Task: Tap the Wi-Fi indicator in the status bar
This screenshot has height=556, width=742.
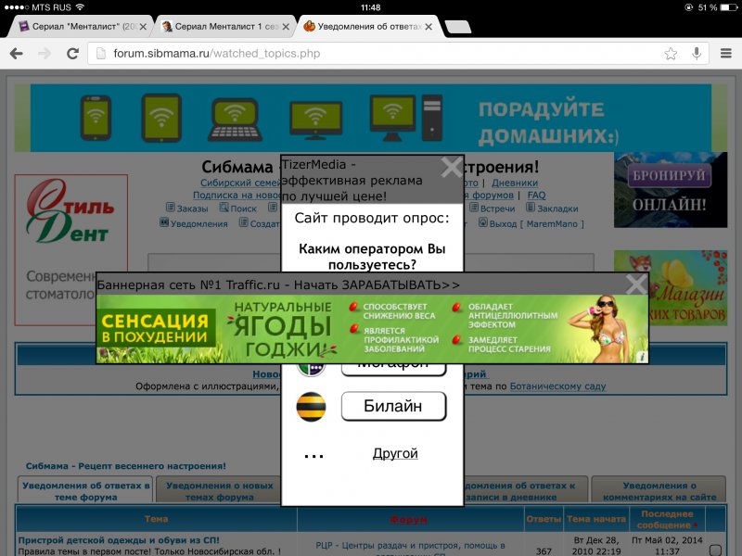Action: (x=80, y=7)
